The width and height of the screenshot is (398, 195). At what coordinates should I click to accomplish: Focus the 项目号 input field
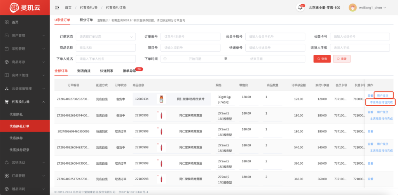point(190,48)
